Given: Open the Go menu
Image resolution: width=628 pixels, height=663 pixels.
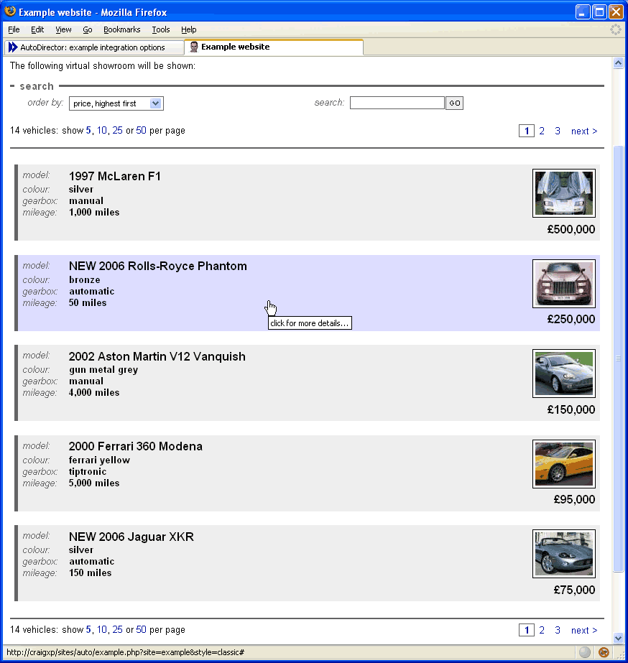Looking at the screenshot, I should [88, 29].
